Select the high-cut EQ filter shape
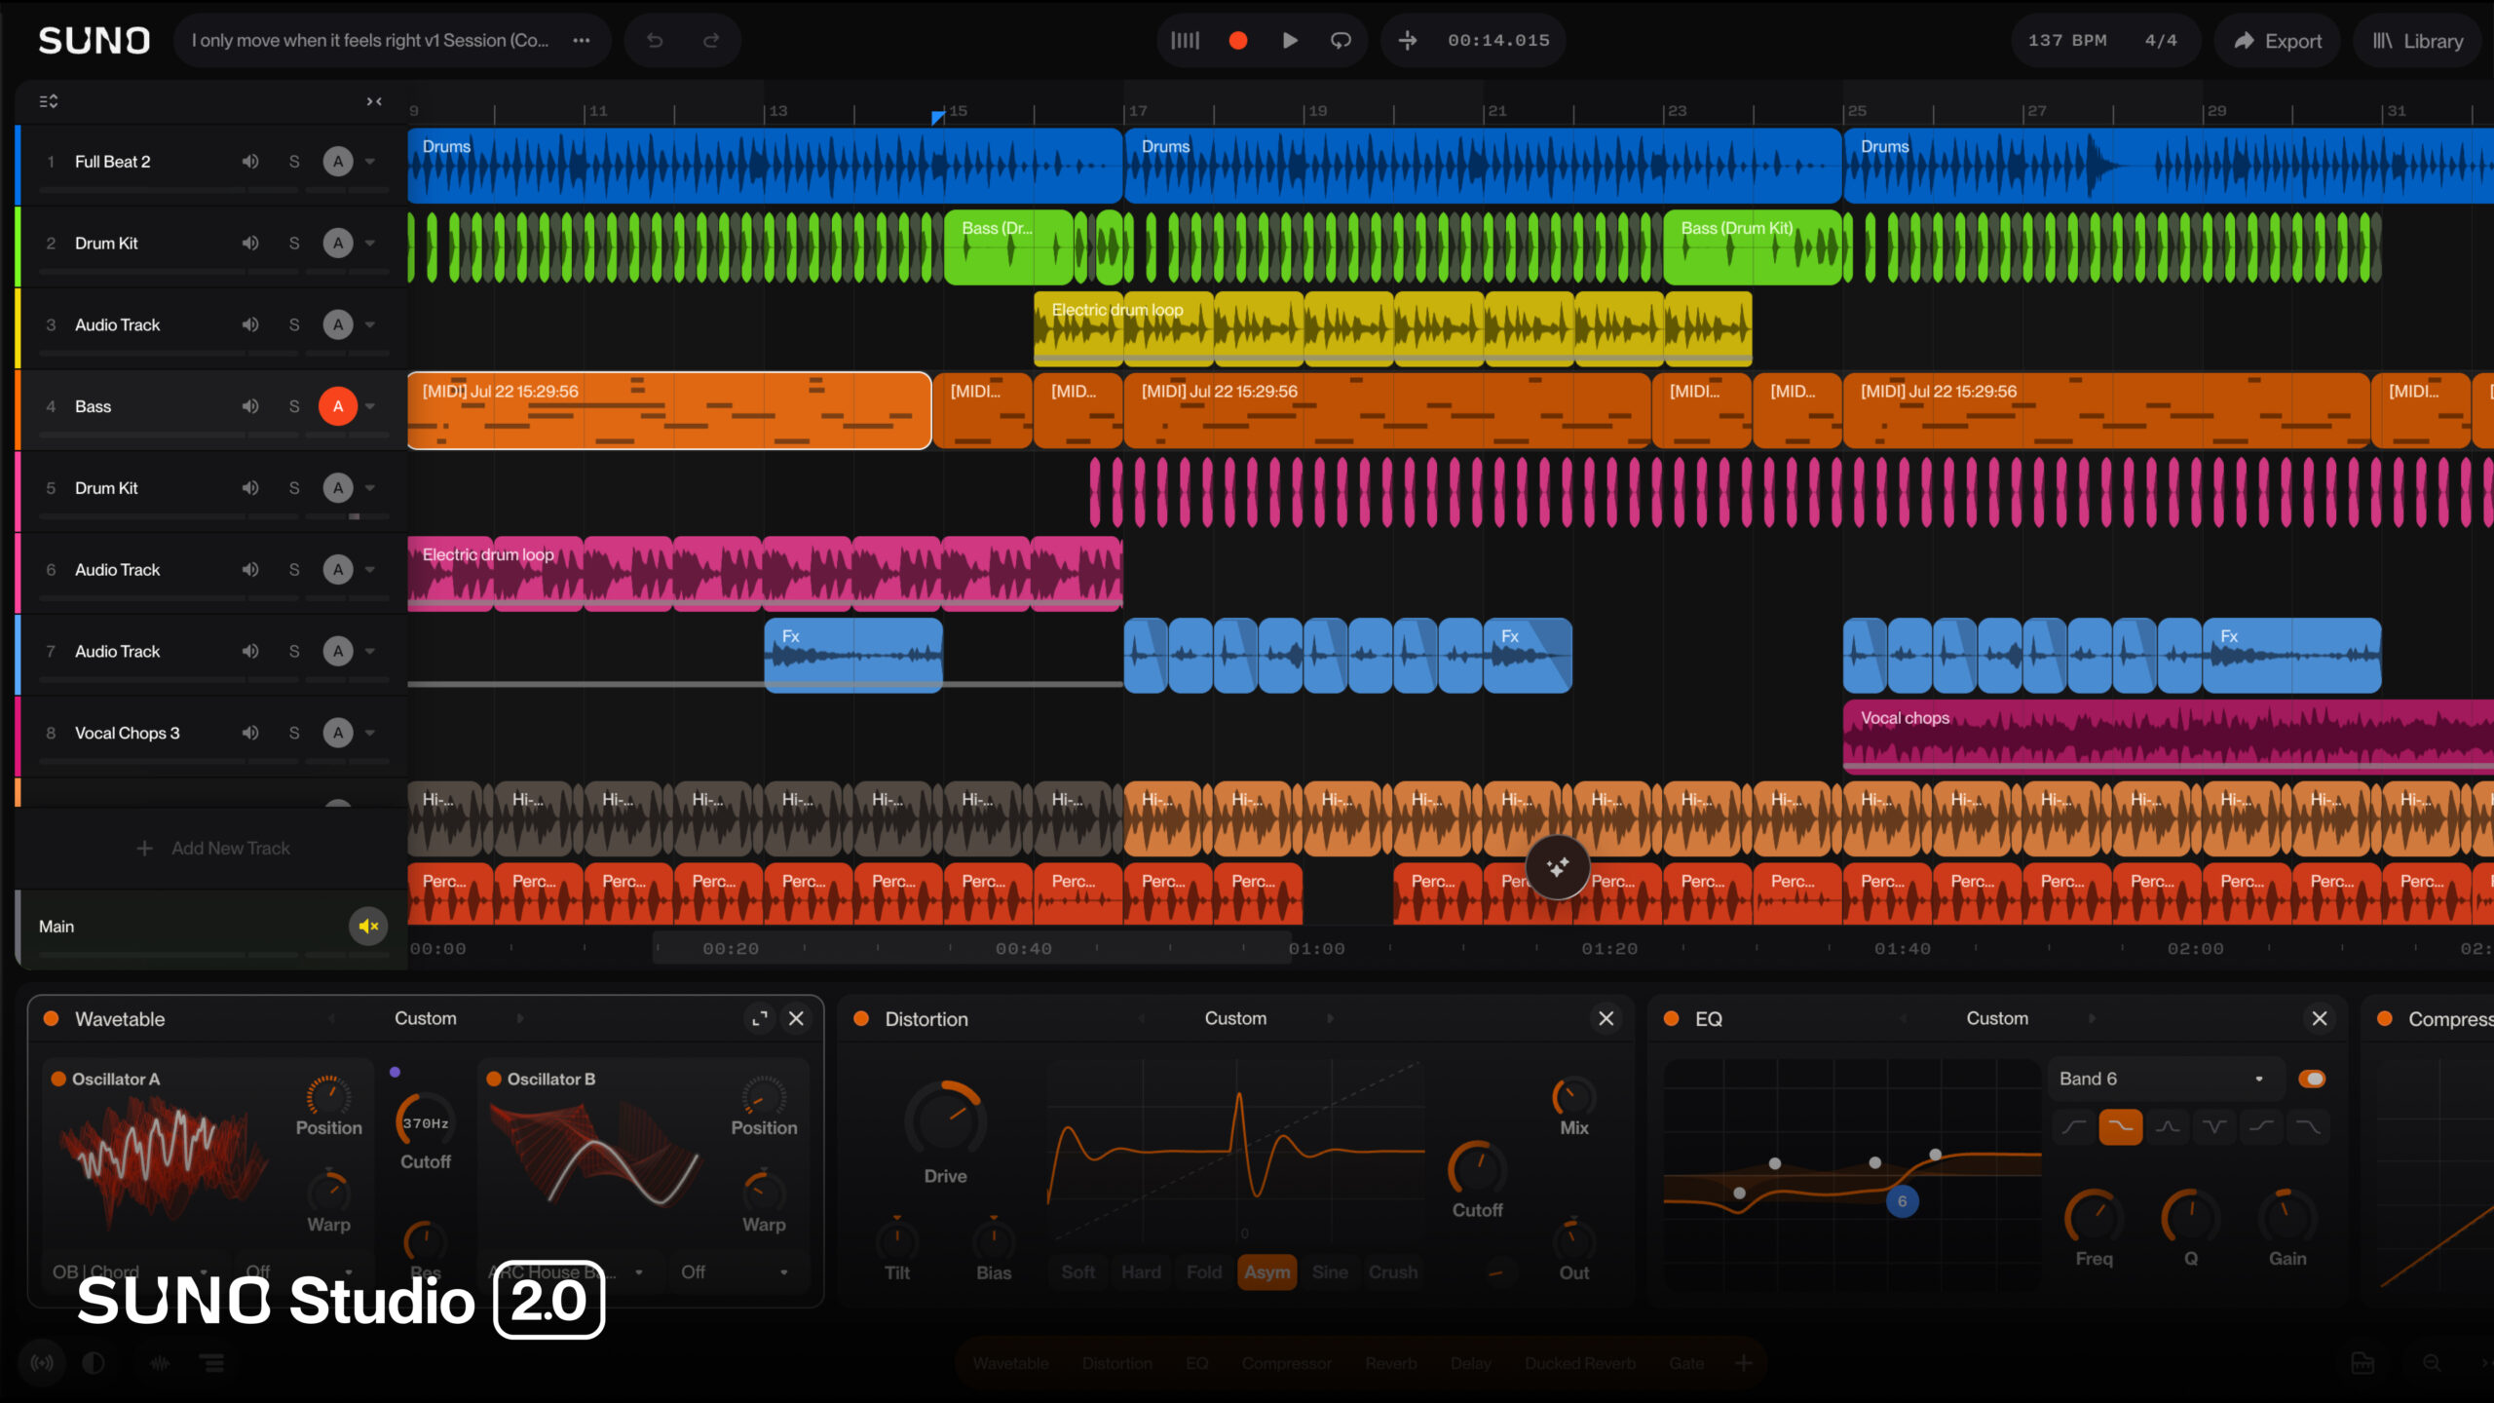2494x1403 pixels. click(x=2308, y=1127)
